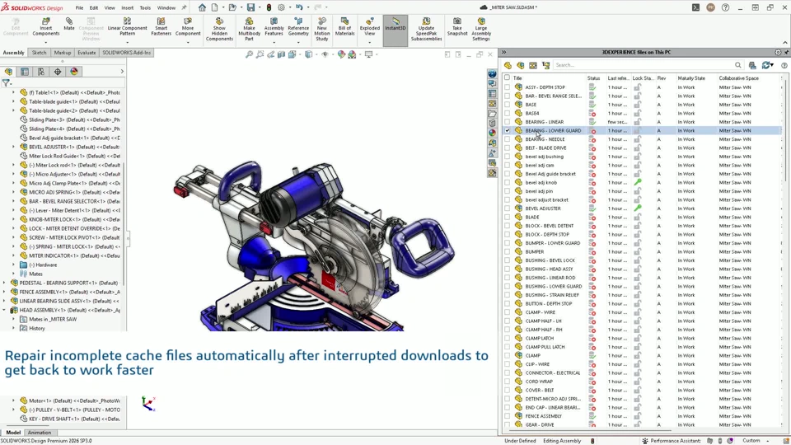
Task: Click Show Hidden Components
Action: pos(219,30)
